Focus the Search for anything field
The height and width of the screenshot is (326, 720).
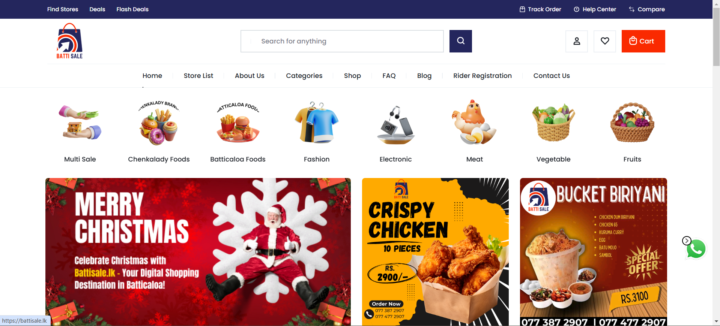click(x=342, y=41)
